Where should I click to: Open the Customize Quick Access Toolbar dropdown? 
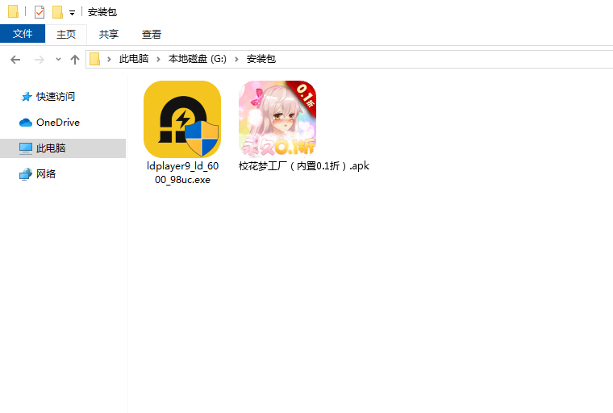[72, 13]
